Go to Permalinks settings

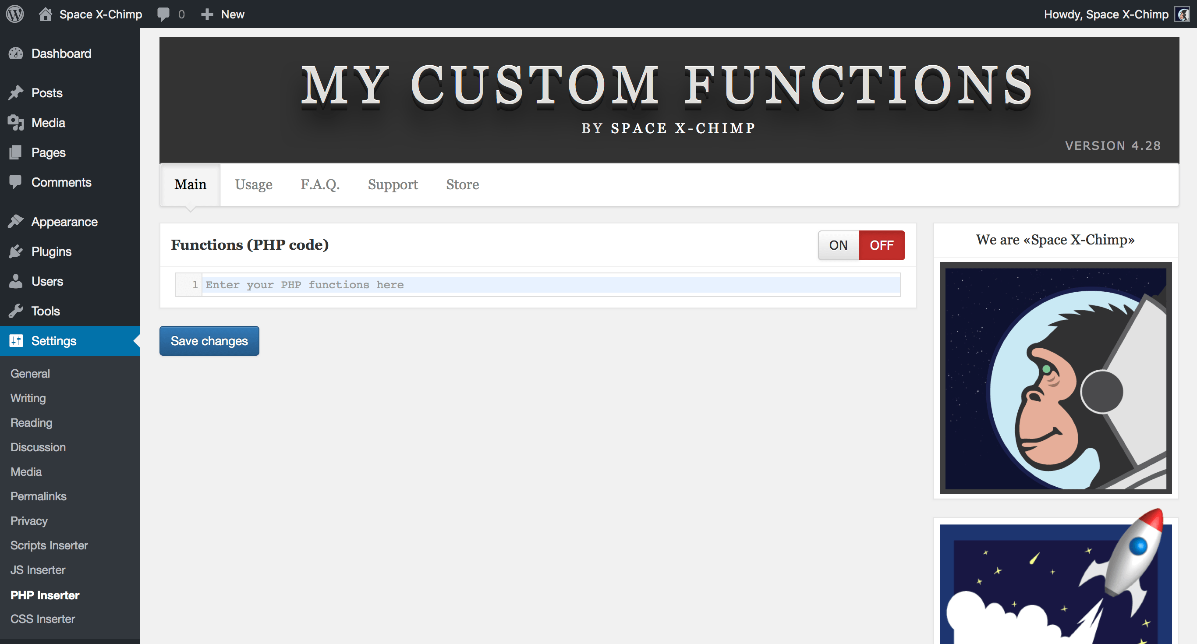39,496
